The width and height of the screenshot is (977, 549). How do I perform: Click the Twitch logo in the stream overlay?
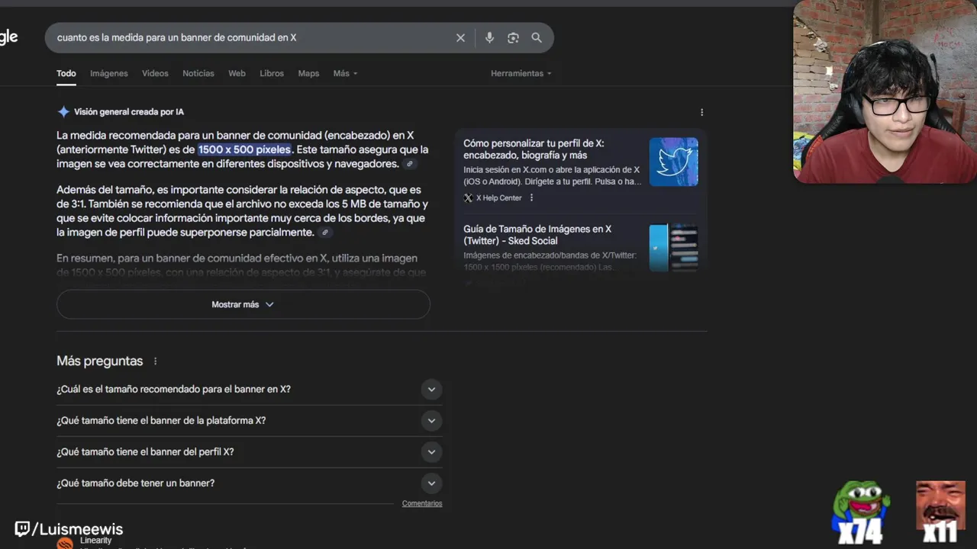22,529
